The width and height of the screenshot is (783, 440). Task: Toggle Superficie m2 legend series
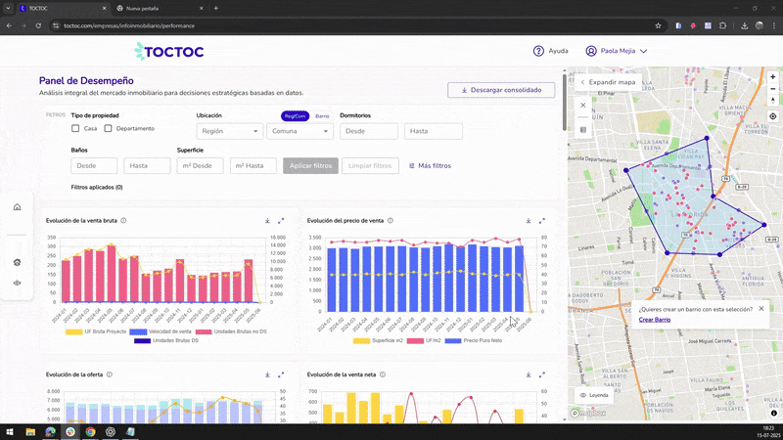[378, 340]
